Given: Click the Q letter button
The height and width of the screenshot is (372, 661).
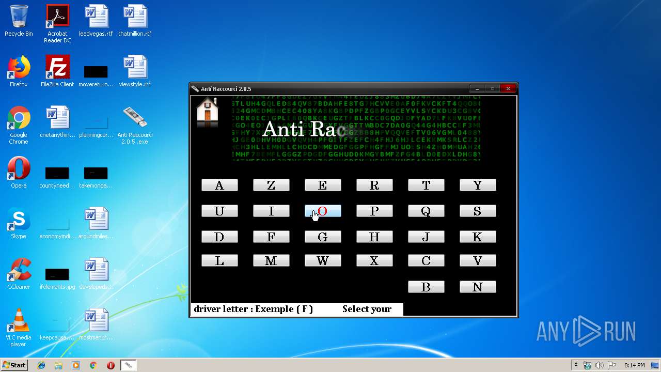Looking at the screenshot, I should (x=426, y=211).
